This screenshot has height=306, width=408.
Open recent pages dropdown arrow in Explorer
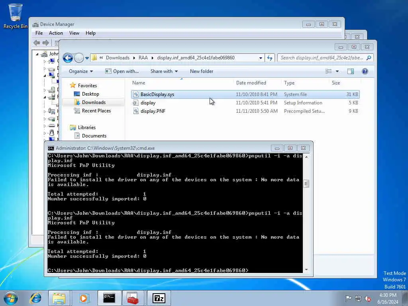(87, 58)
